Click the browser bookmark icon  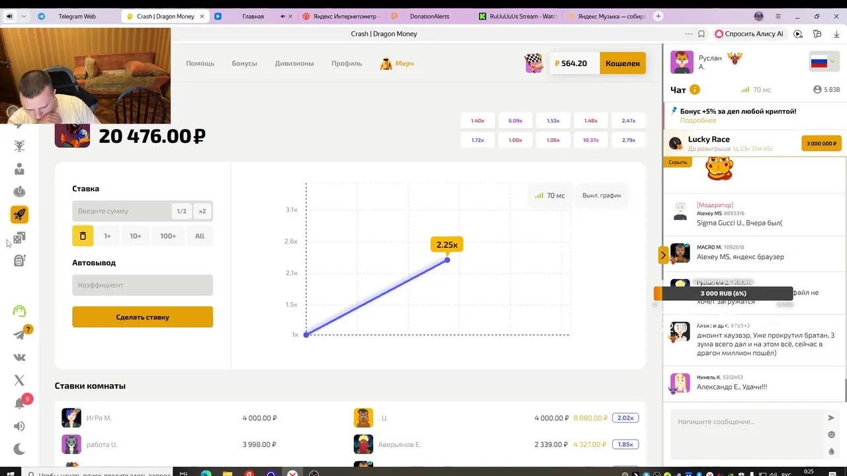[701, 34]
